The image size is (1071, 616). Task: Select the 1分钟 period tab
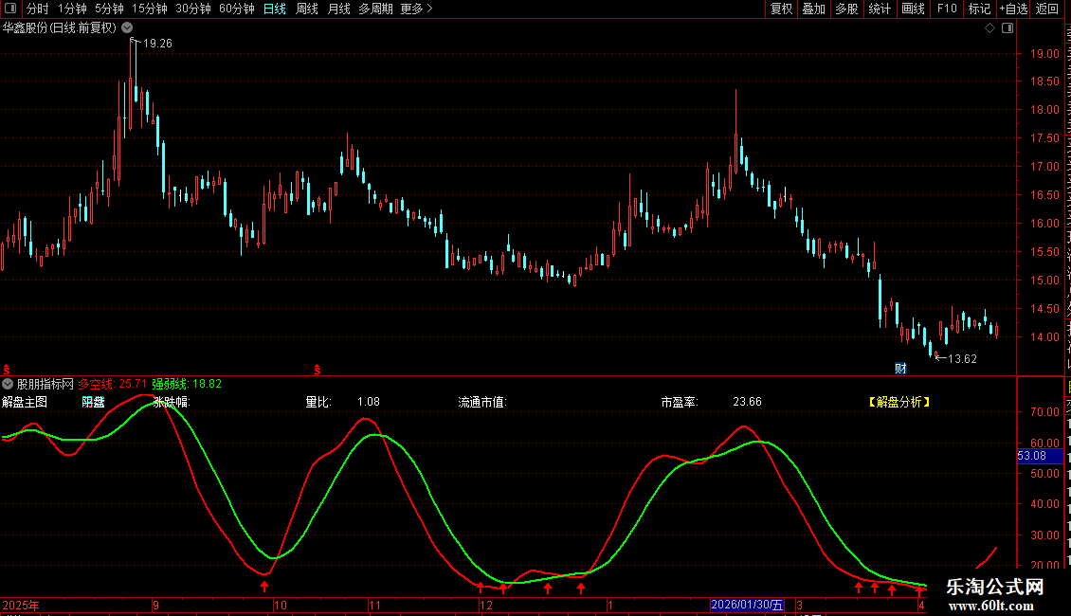pyautogui.click(x=72, y=9)
